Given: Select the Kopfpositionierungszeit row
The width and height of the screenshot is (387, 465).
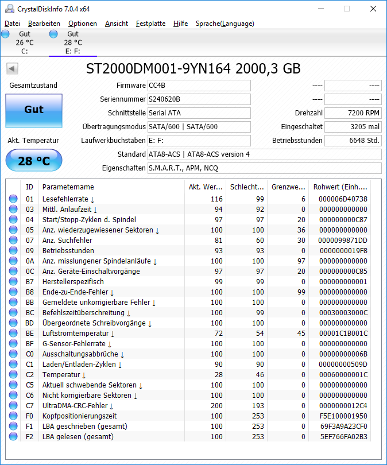Looking at the screenshot, I should point(188,416).
